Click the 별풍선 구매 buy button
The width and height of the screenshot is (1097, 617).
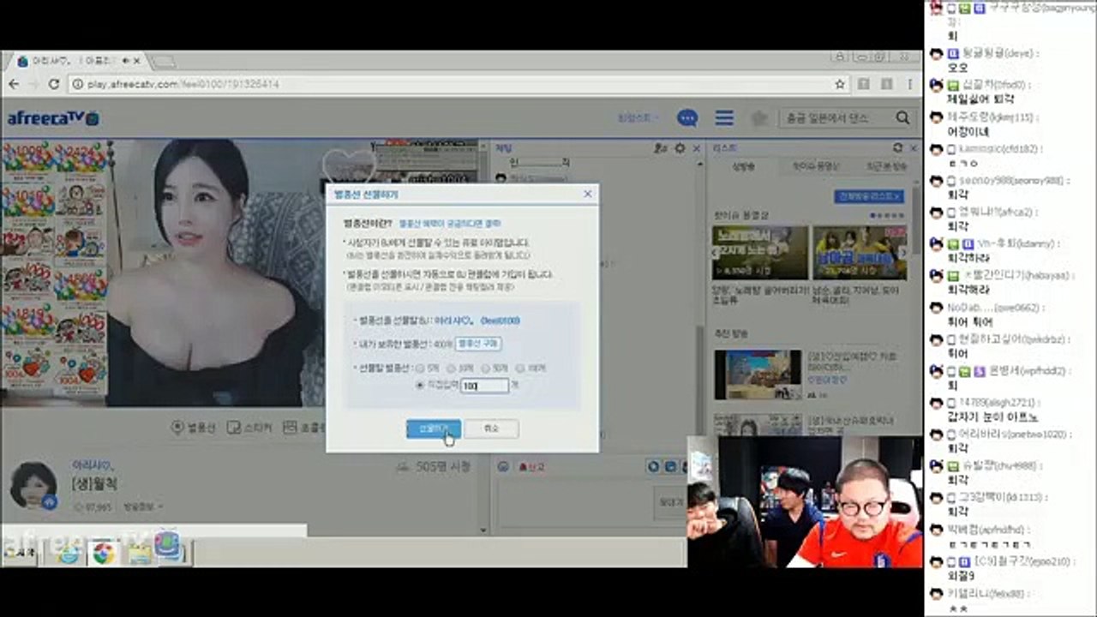pos(478,344)
